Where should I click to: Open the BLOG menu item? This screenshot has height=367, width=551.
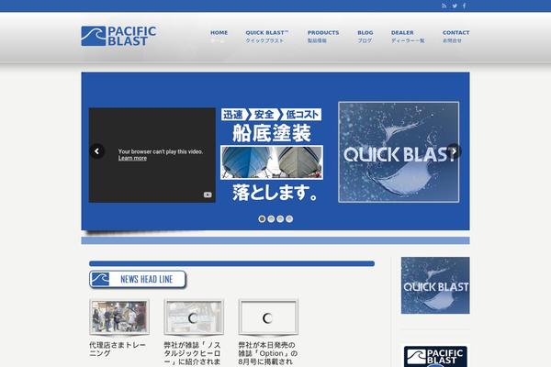(x=365, y=36)
